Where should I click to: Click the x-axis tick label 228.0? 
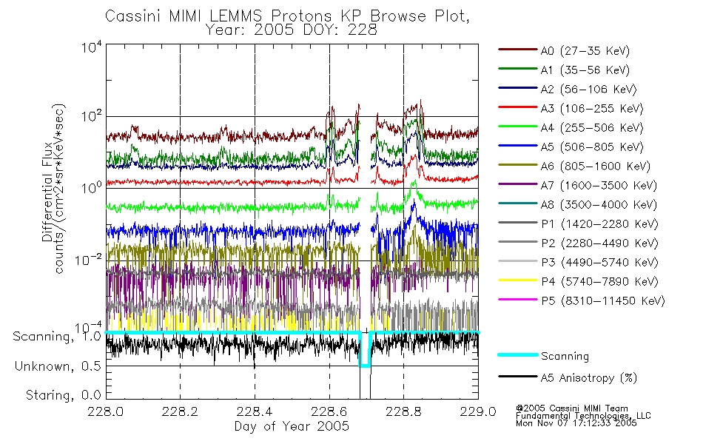105,411
